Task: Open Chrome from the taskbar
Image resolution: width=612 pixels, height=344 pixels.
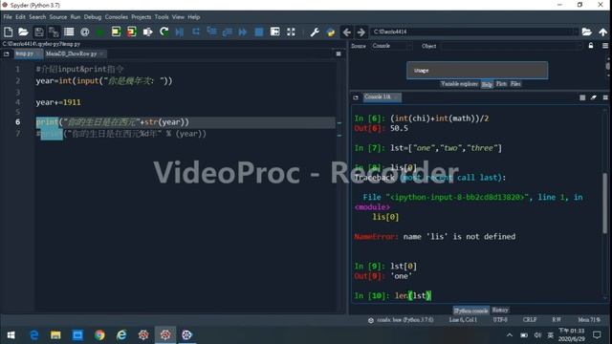Action: tap(99, 335)
